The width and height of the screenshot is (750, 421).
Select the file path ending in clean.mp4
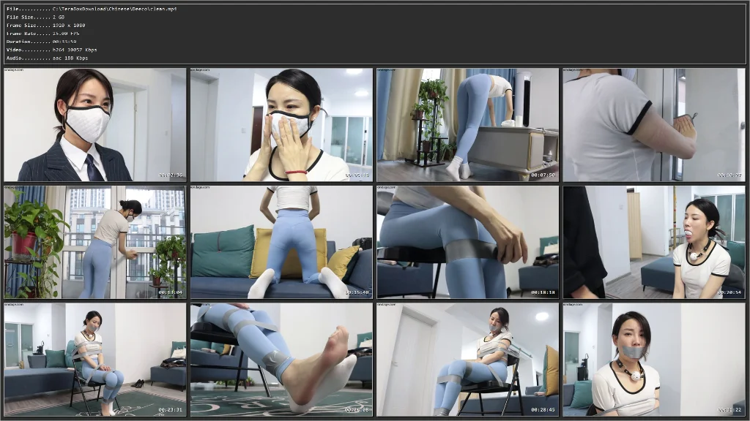[x=115, y=9]
